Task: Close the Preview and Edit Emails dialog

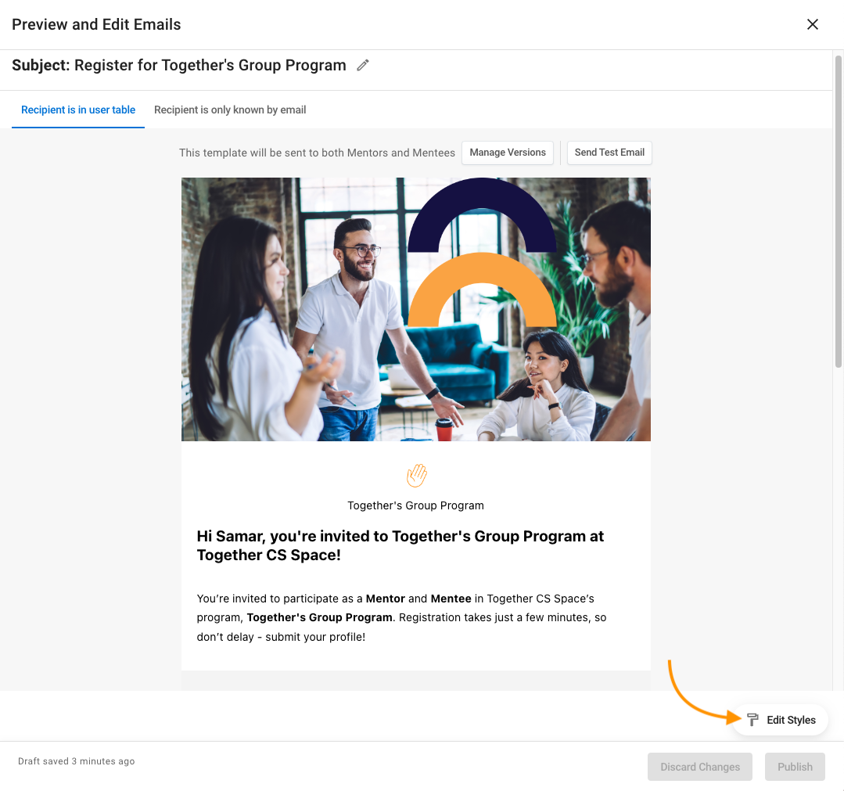Action: pyautogui.click(x=812, y=24)
